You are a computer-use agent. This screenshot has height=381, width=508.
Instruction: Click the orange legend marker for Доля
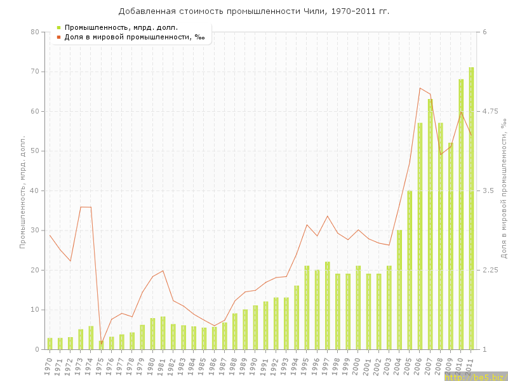pos(58,37)
